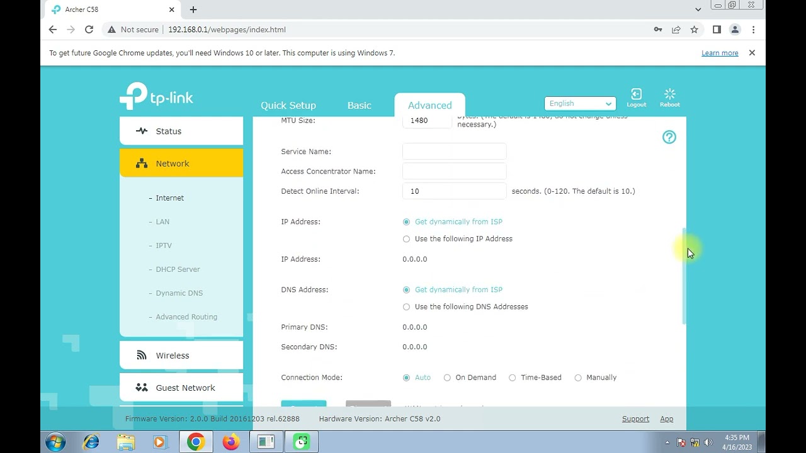Open the Chrome profile avatar

(734, 30)
